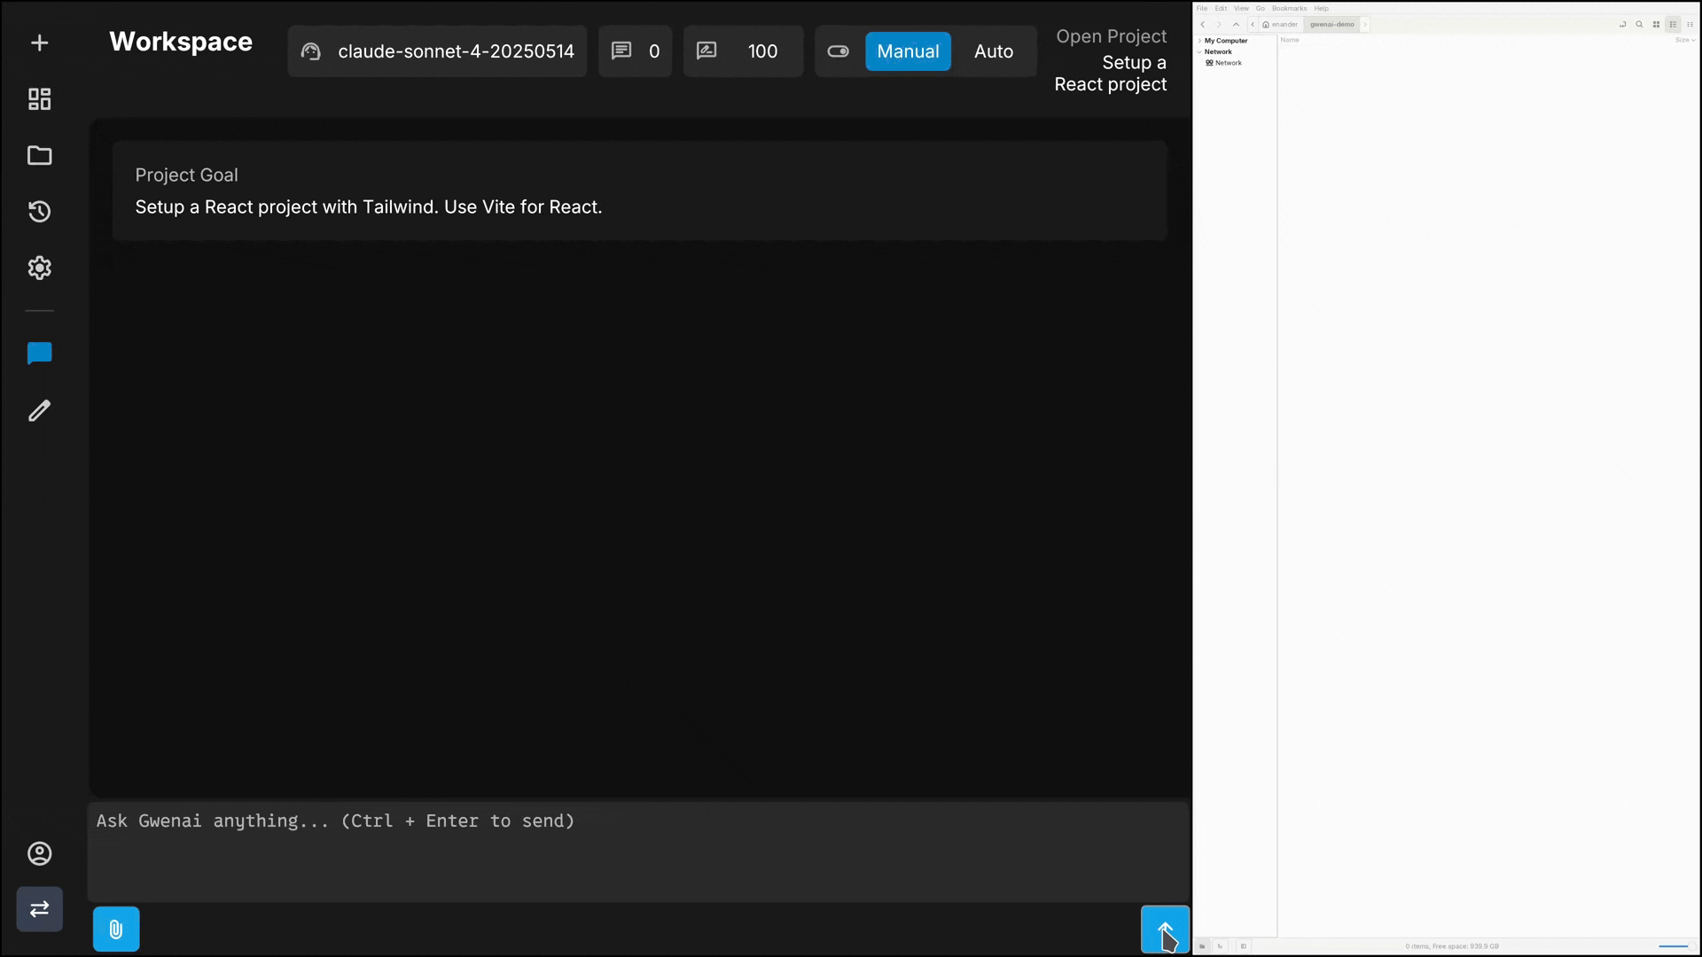Open the Bookmarks menu
The width and height of the screenshot is (1702, 957).
[1288, 8]
